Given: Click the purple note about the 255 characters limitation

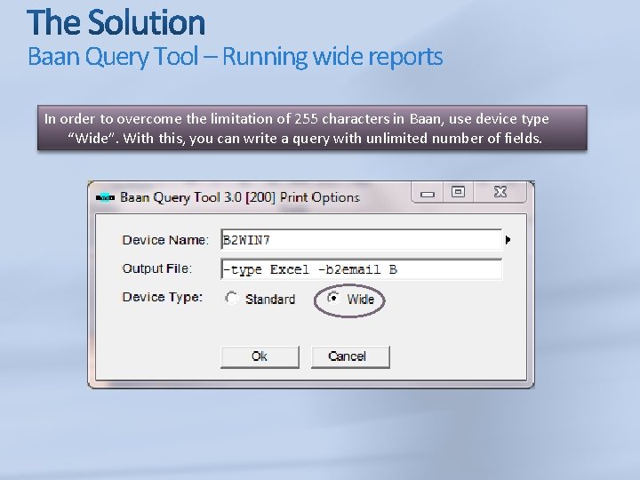Looking at the screenshot, I should [312, 128].
